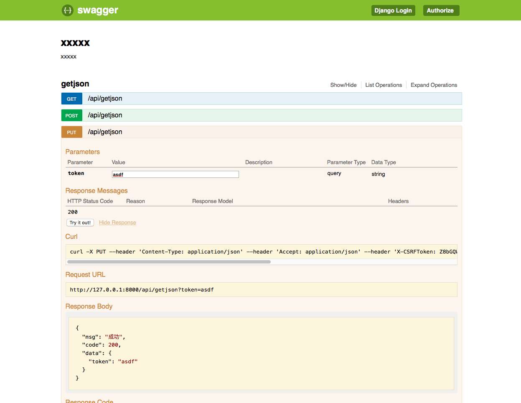The height and width of the screenshot is (403, 521).
Task: Expand the GET method badge
Action: click(72, 99)
